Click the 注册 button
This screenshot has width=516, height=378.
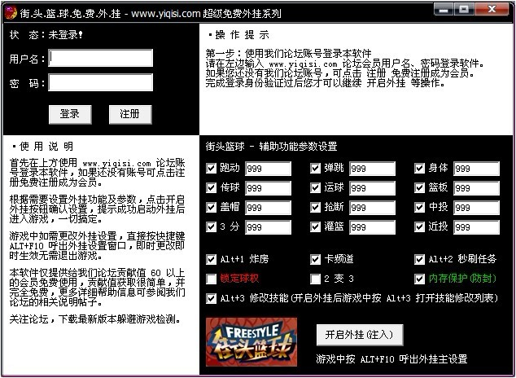coord(130,115)
